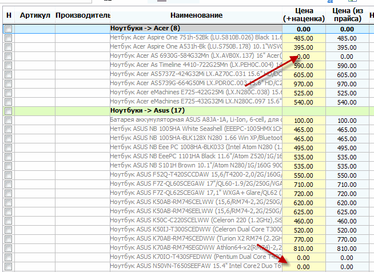Sort by the Наименование column header
The width and height of the screenshot is (374, 272).
click(196, 15)
